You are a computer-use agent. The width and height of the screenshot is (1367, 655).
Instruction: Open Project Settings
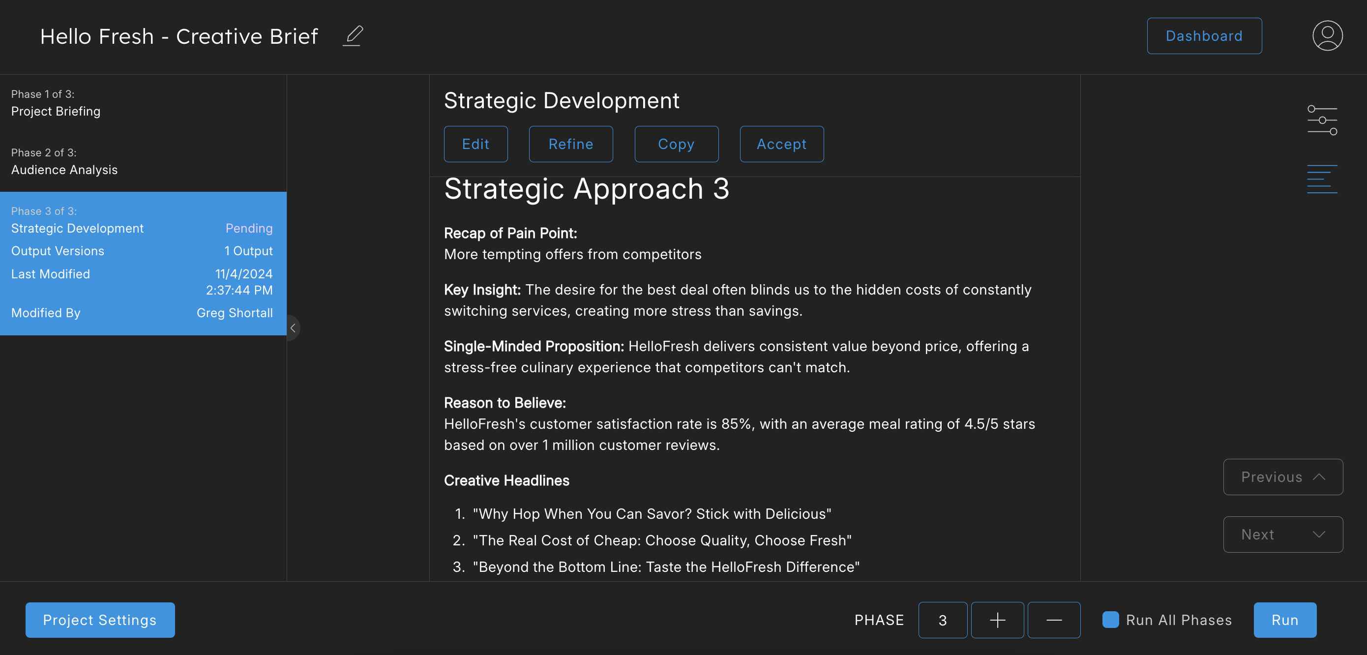pyautogui.click(x=100, y=620)
